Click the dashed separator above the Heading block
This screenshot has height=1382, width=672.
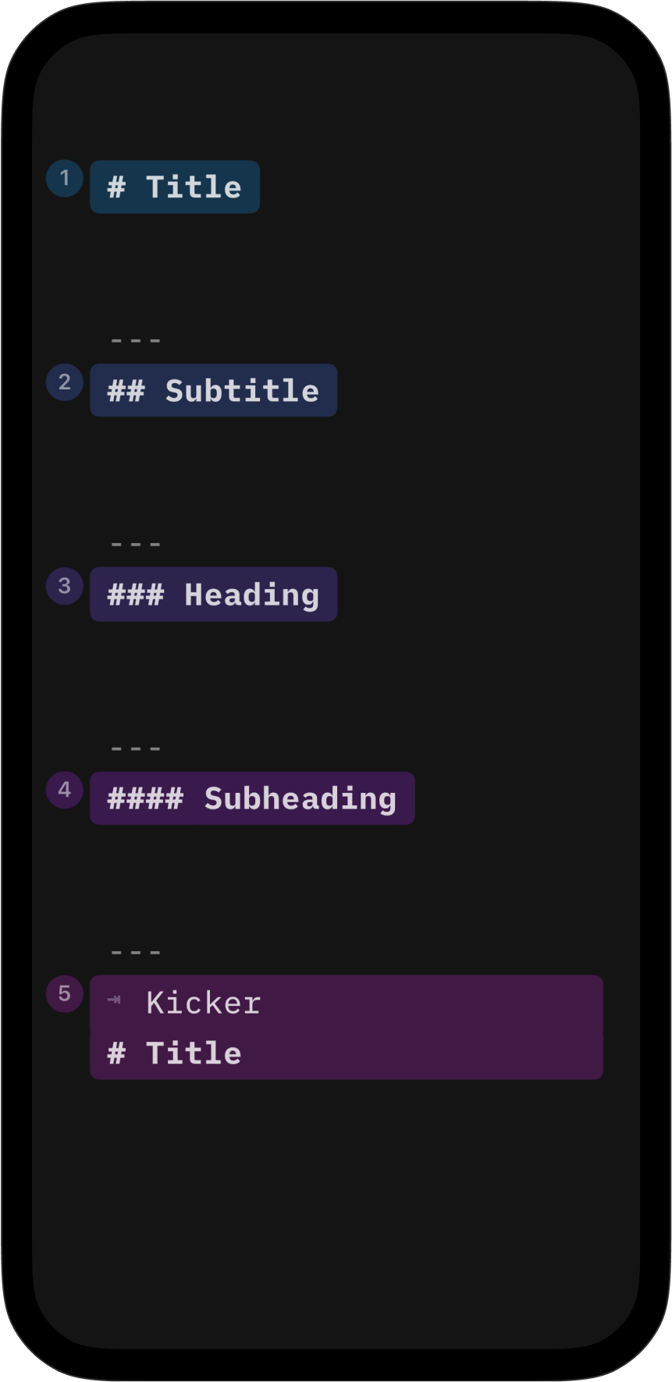click(x=136, y=545)
